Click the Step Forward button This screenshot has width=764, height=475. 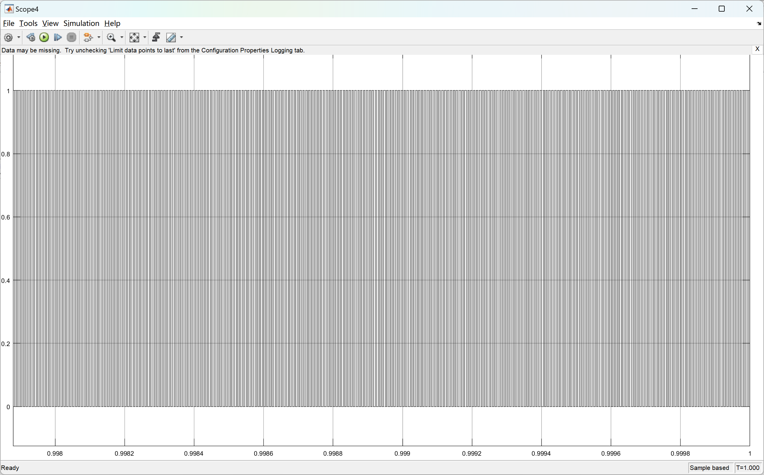[x=58, y=38]
